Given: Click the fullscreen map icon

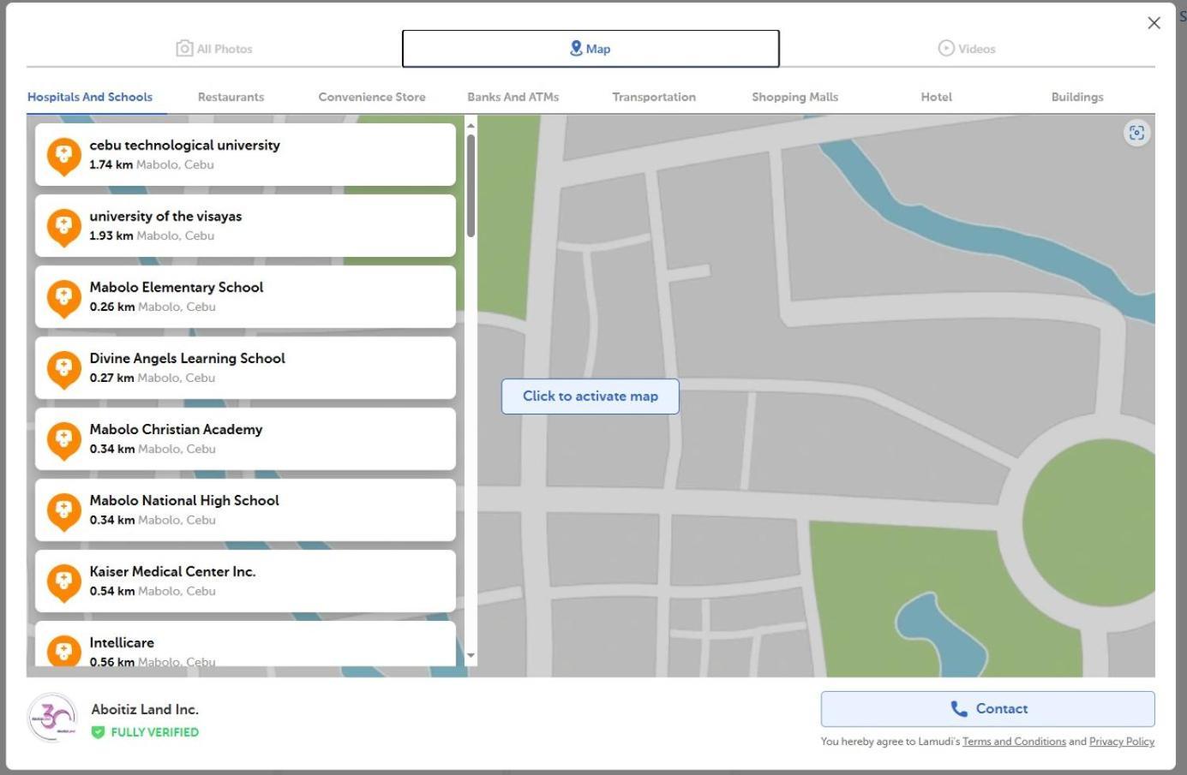Looking at the screenshot, I should pyautogui.click(x=1136, y=133).
